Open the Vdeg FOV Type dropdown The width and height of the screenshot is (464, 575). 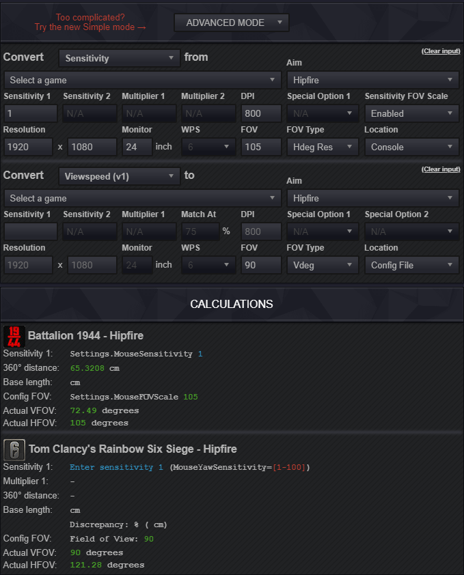(x=323, y=265)
